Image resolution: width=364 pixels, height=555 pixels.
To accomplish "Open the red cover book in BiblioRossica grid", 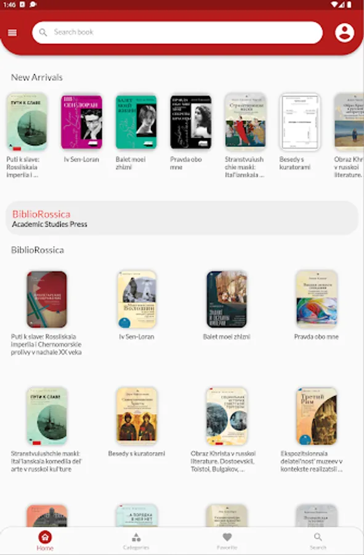I will [x=47, y=299].
